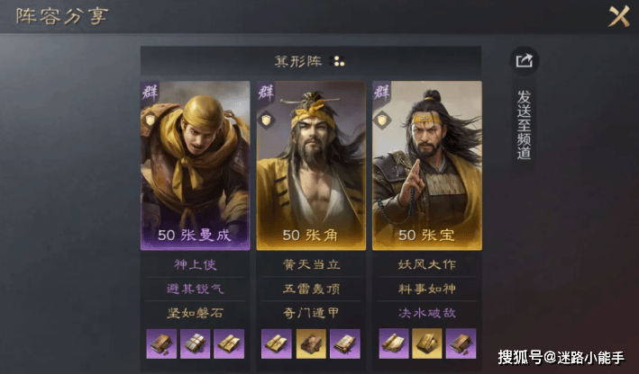
Task: Open the 箕形阵 formation dots icon
Action: tap(337, 61)
